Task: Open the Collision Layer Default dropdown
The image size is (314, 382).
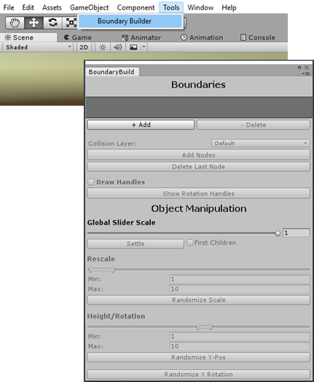Action: tap(260, 143)
